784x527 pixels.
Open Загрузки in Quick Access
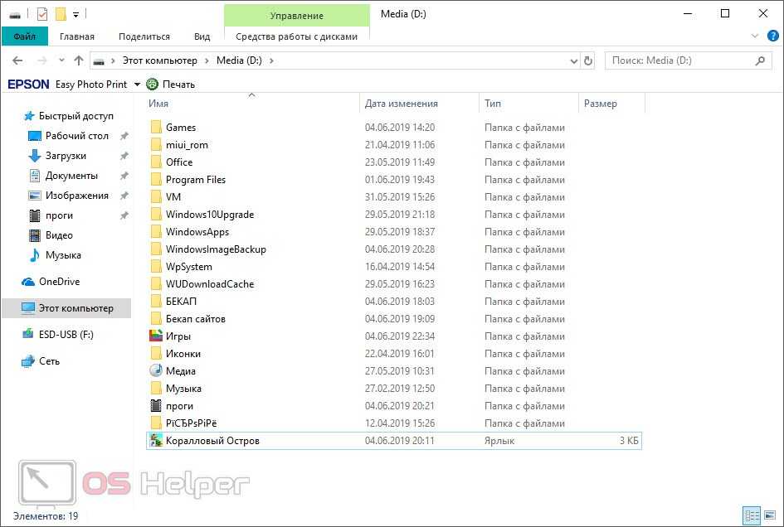tap(66, 156)
